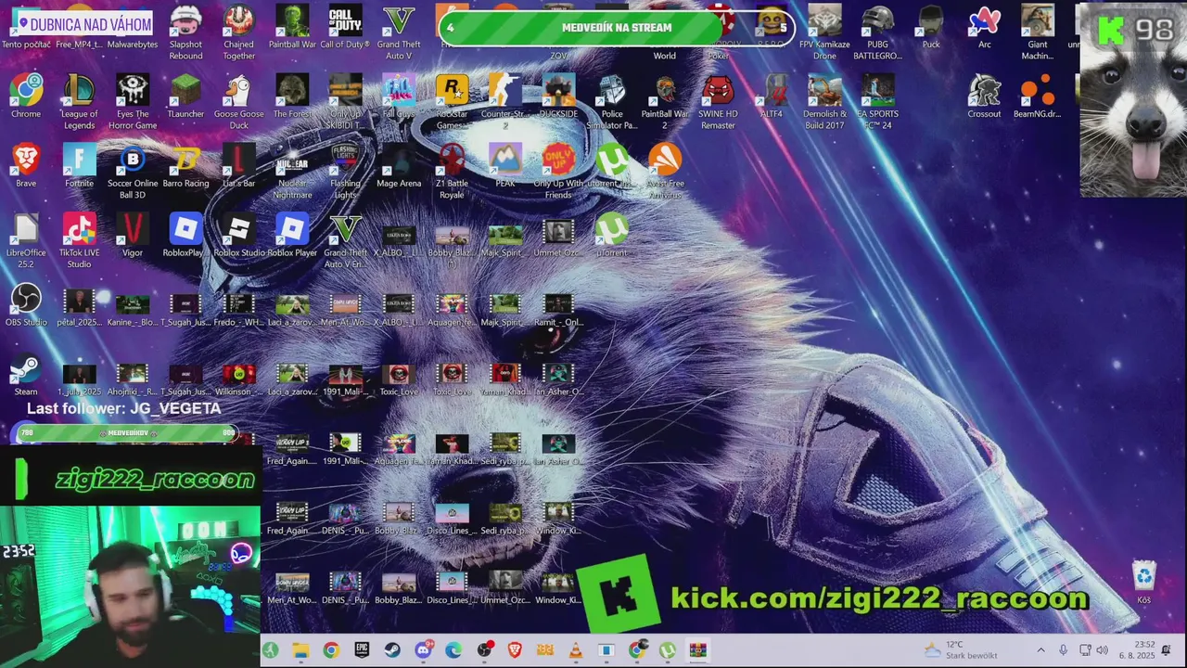Open Soccer Online Ball 3D icon
Viewport: 1187px width, 668px height.
click(133, 172)
